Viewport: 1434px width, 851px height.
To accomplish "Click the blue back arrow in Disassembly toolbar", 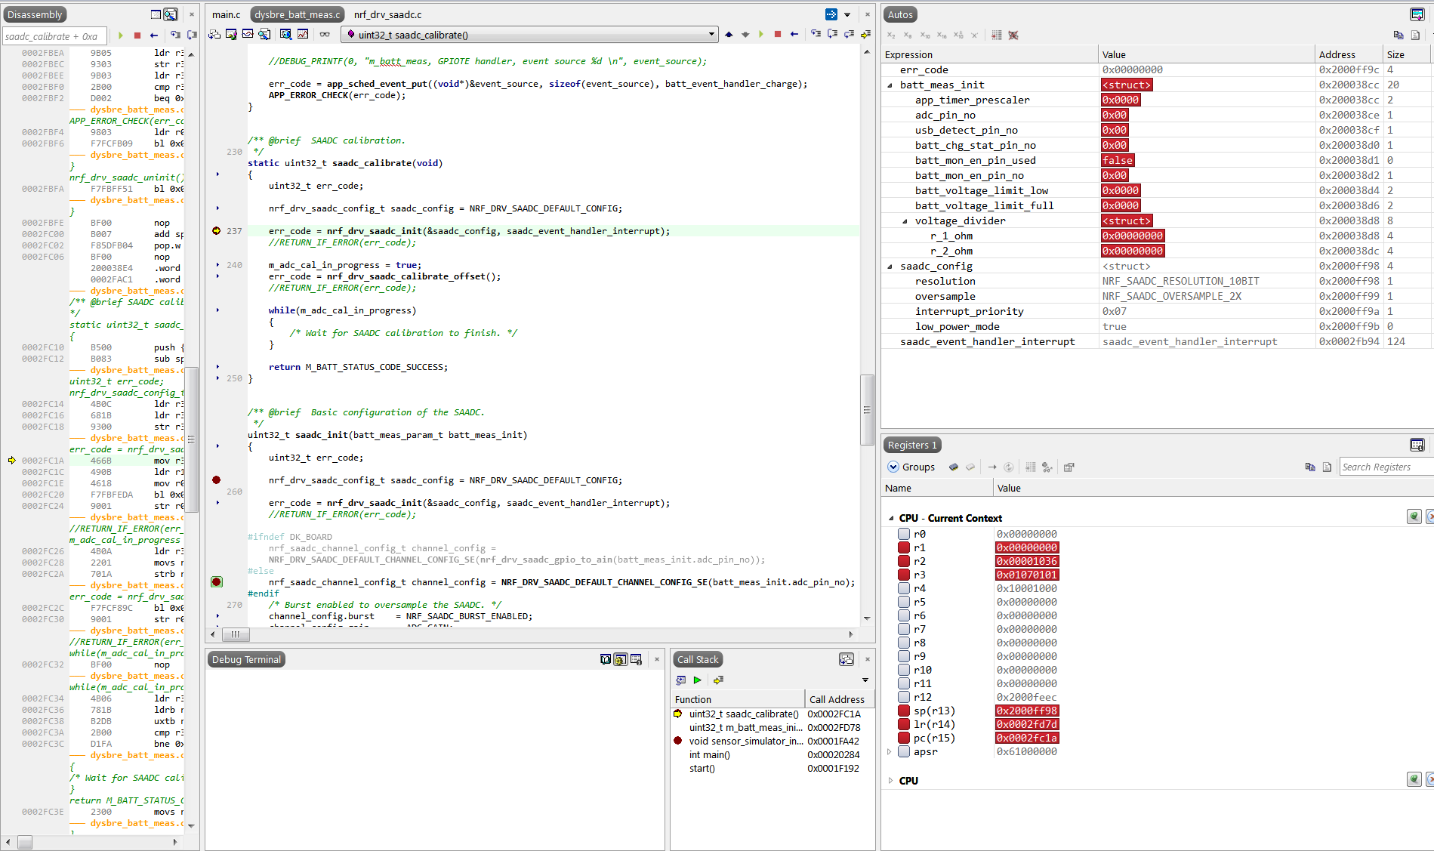I will point(154,35).
